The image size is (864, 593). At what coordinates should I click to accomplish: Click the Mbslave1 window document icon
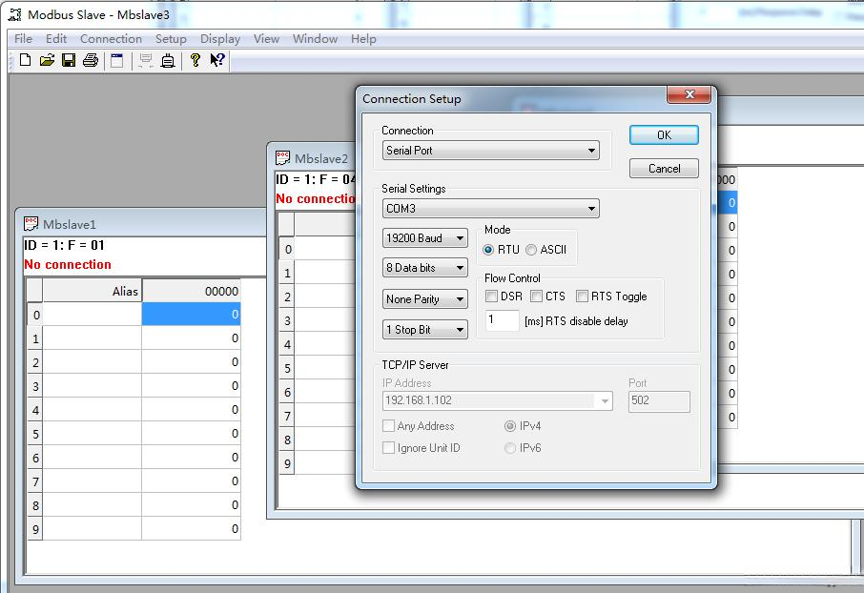tap(31, 224)
